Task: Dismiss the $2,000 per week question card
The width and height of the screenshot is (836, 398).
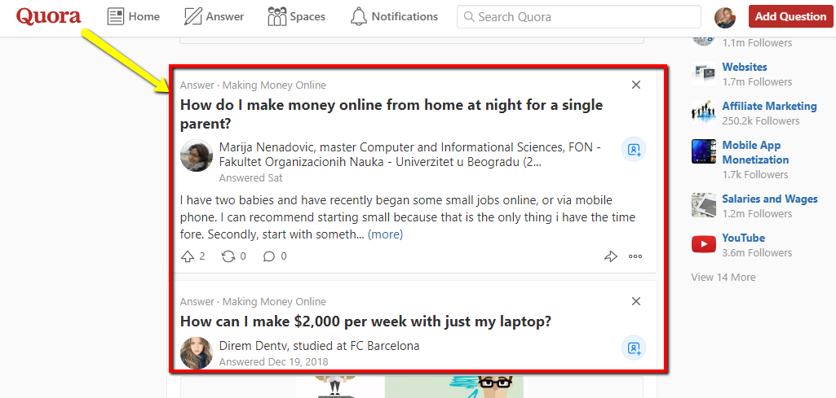Action: click(x=635, y=301)
